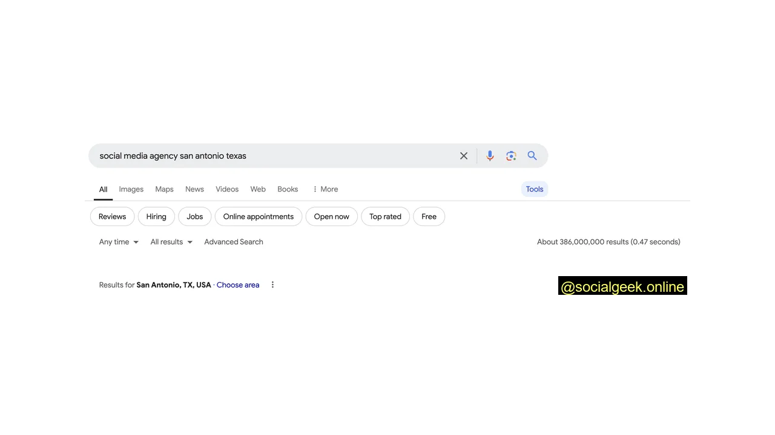Click into the search text field
Image resolution: width=775 pixels, height=435 pixels.
(272, 156)
